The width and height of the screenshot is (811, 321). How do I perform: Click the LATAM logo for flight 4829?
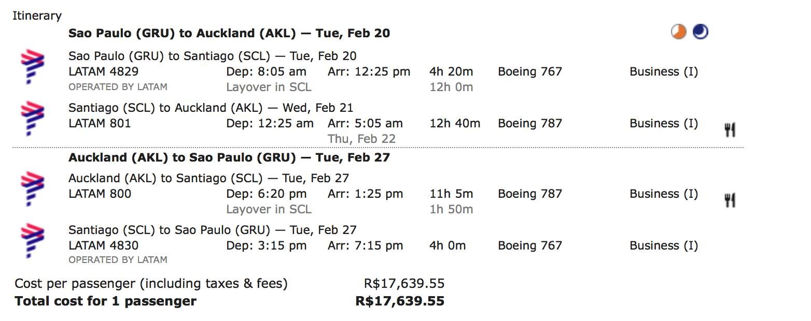point(32,66)
